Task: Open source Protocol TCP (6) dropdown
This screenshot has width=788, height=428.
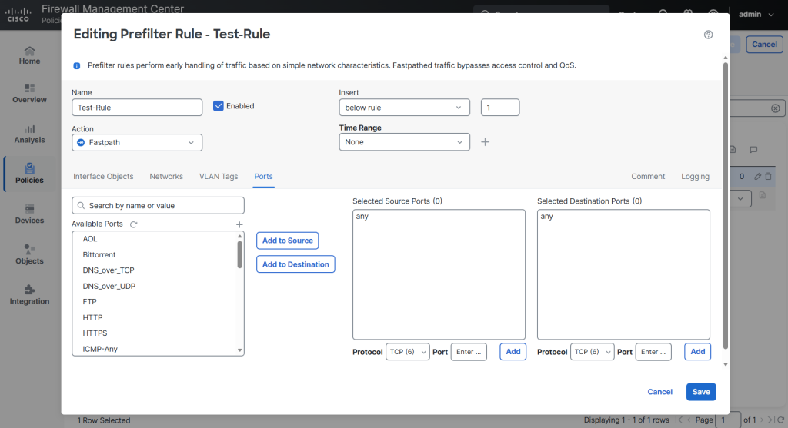Action: point(408,352)
